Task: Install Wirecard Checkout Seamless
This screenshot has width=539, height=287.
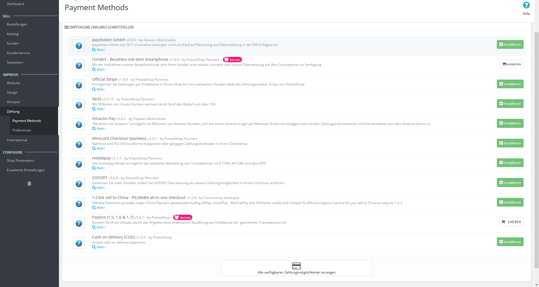Action: coord(510,143)
